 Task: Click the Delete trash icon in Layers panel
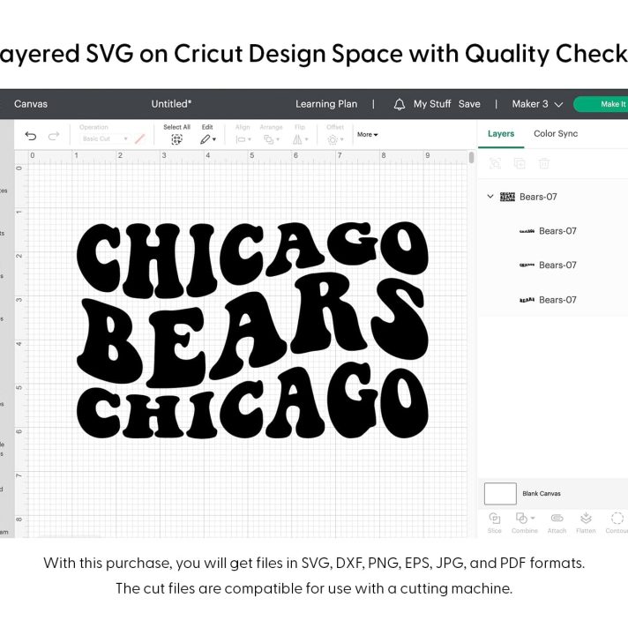point(544,163)
